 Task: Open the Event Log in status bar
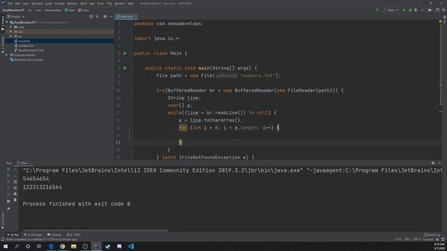(x=432, y=235)
